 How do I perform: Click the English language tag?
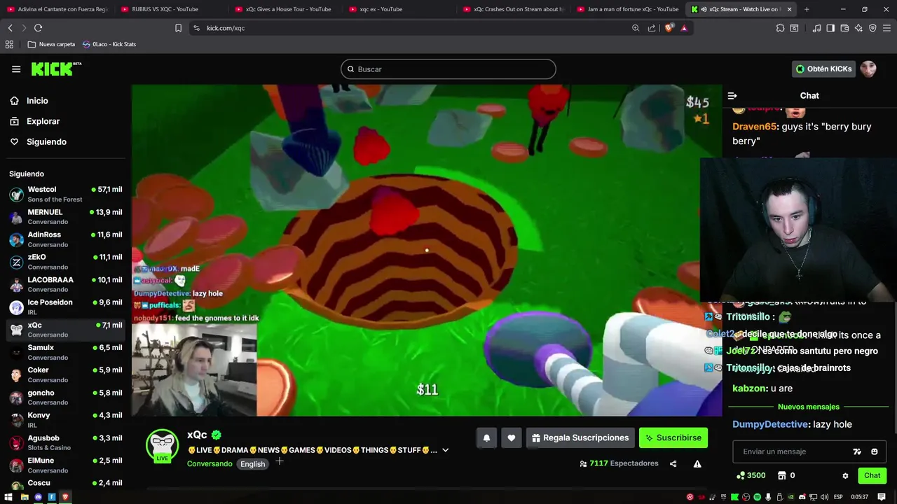click(x=253, y=464)
